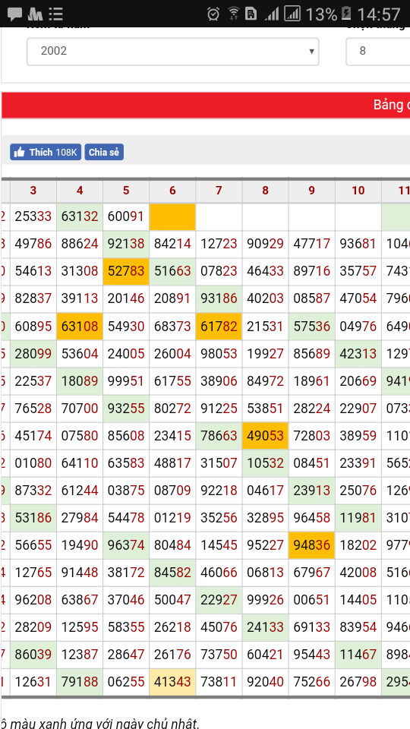This screenshot has height=729, width=410.
Task: Select column header 8
Action: (x=266, y=191)
